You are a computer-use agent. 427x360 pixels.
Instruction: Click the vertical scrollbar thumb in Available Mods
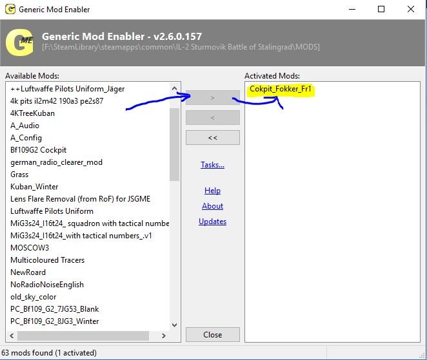pyautogui.click(x=174, y=144)
